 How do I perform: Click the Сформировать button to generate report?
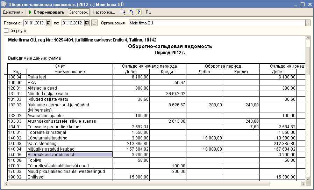coord(47,12)
